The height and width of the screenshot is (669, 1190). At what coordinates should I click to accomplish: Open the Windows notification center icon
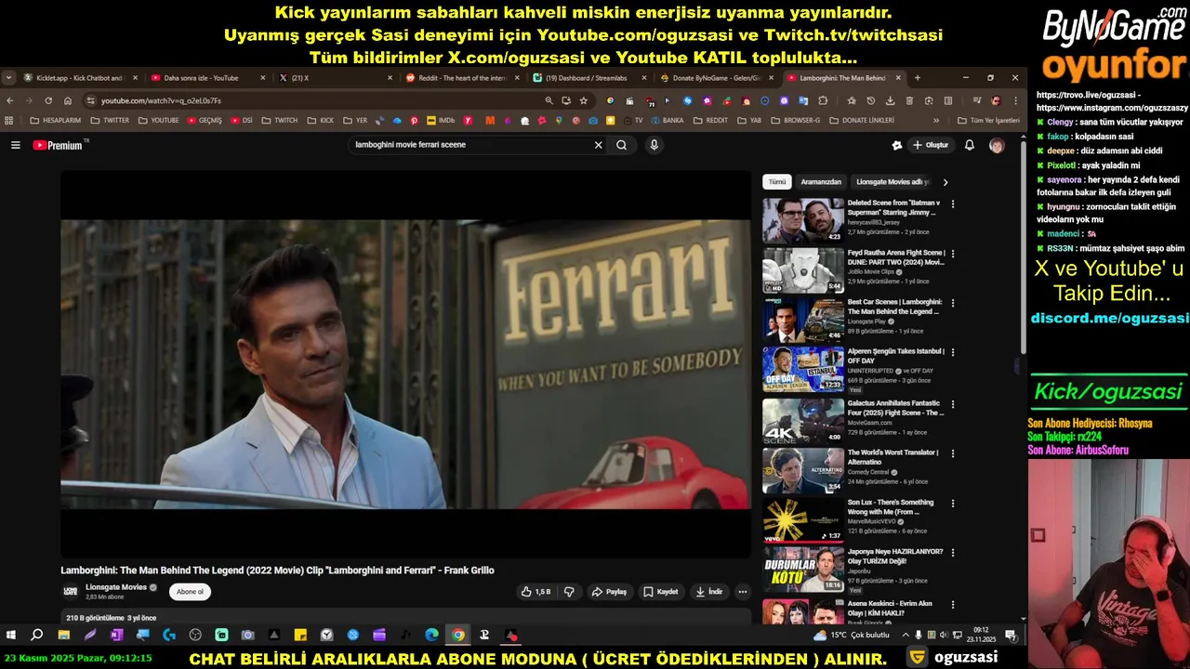pos(1011,636)
